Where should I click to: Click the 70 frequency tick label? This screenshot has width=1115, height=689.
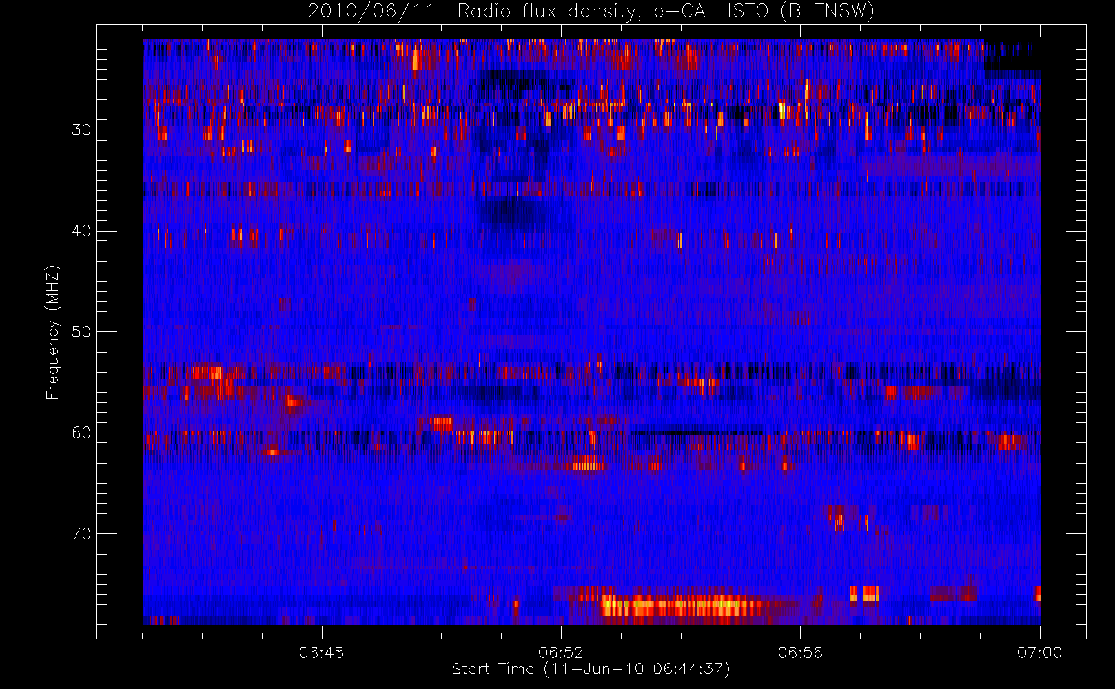tap(81, 534)
